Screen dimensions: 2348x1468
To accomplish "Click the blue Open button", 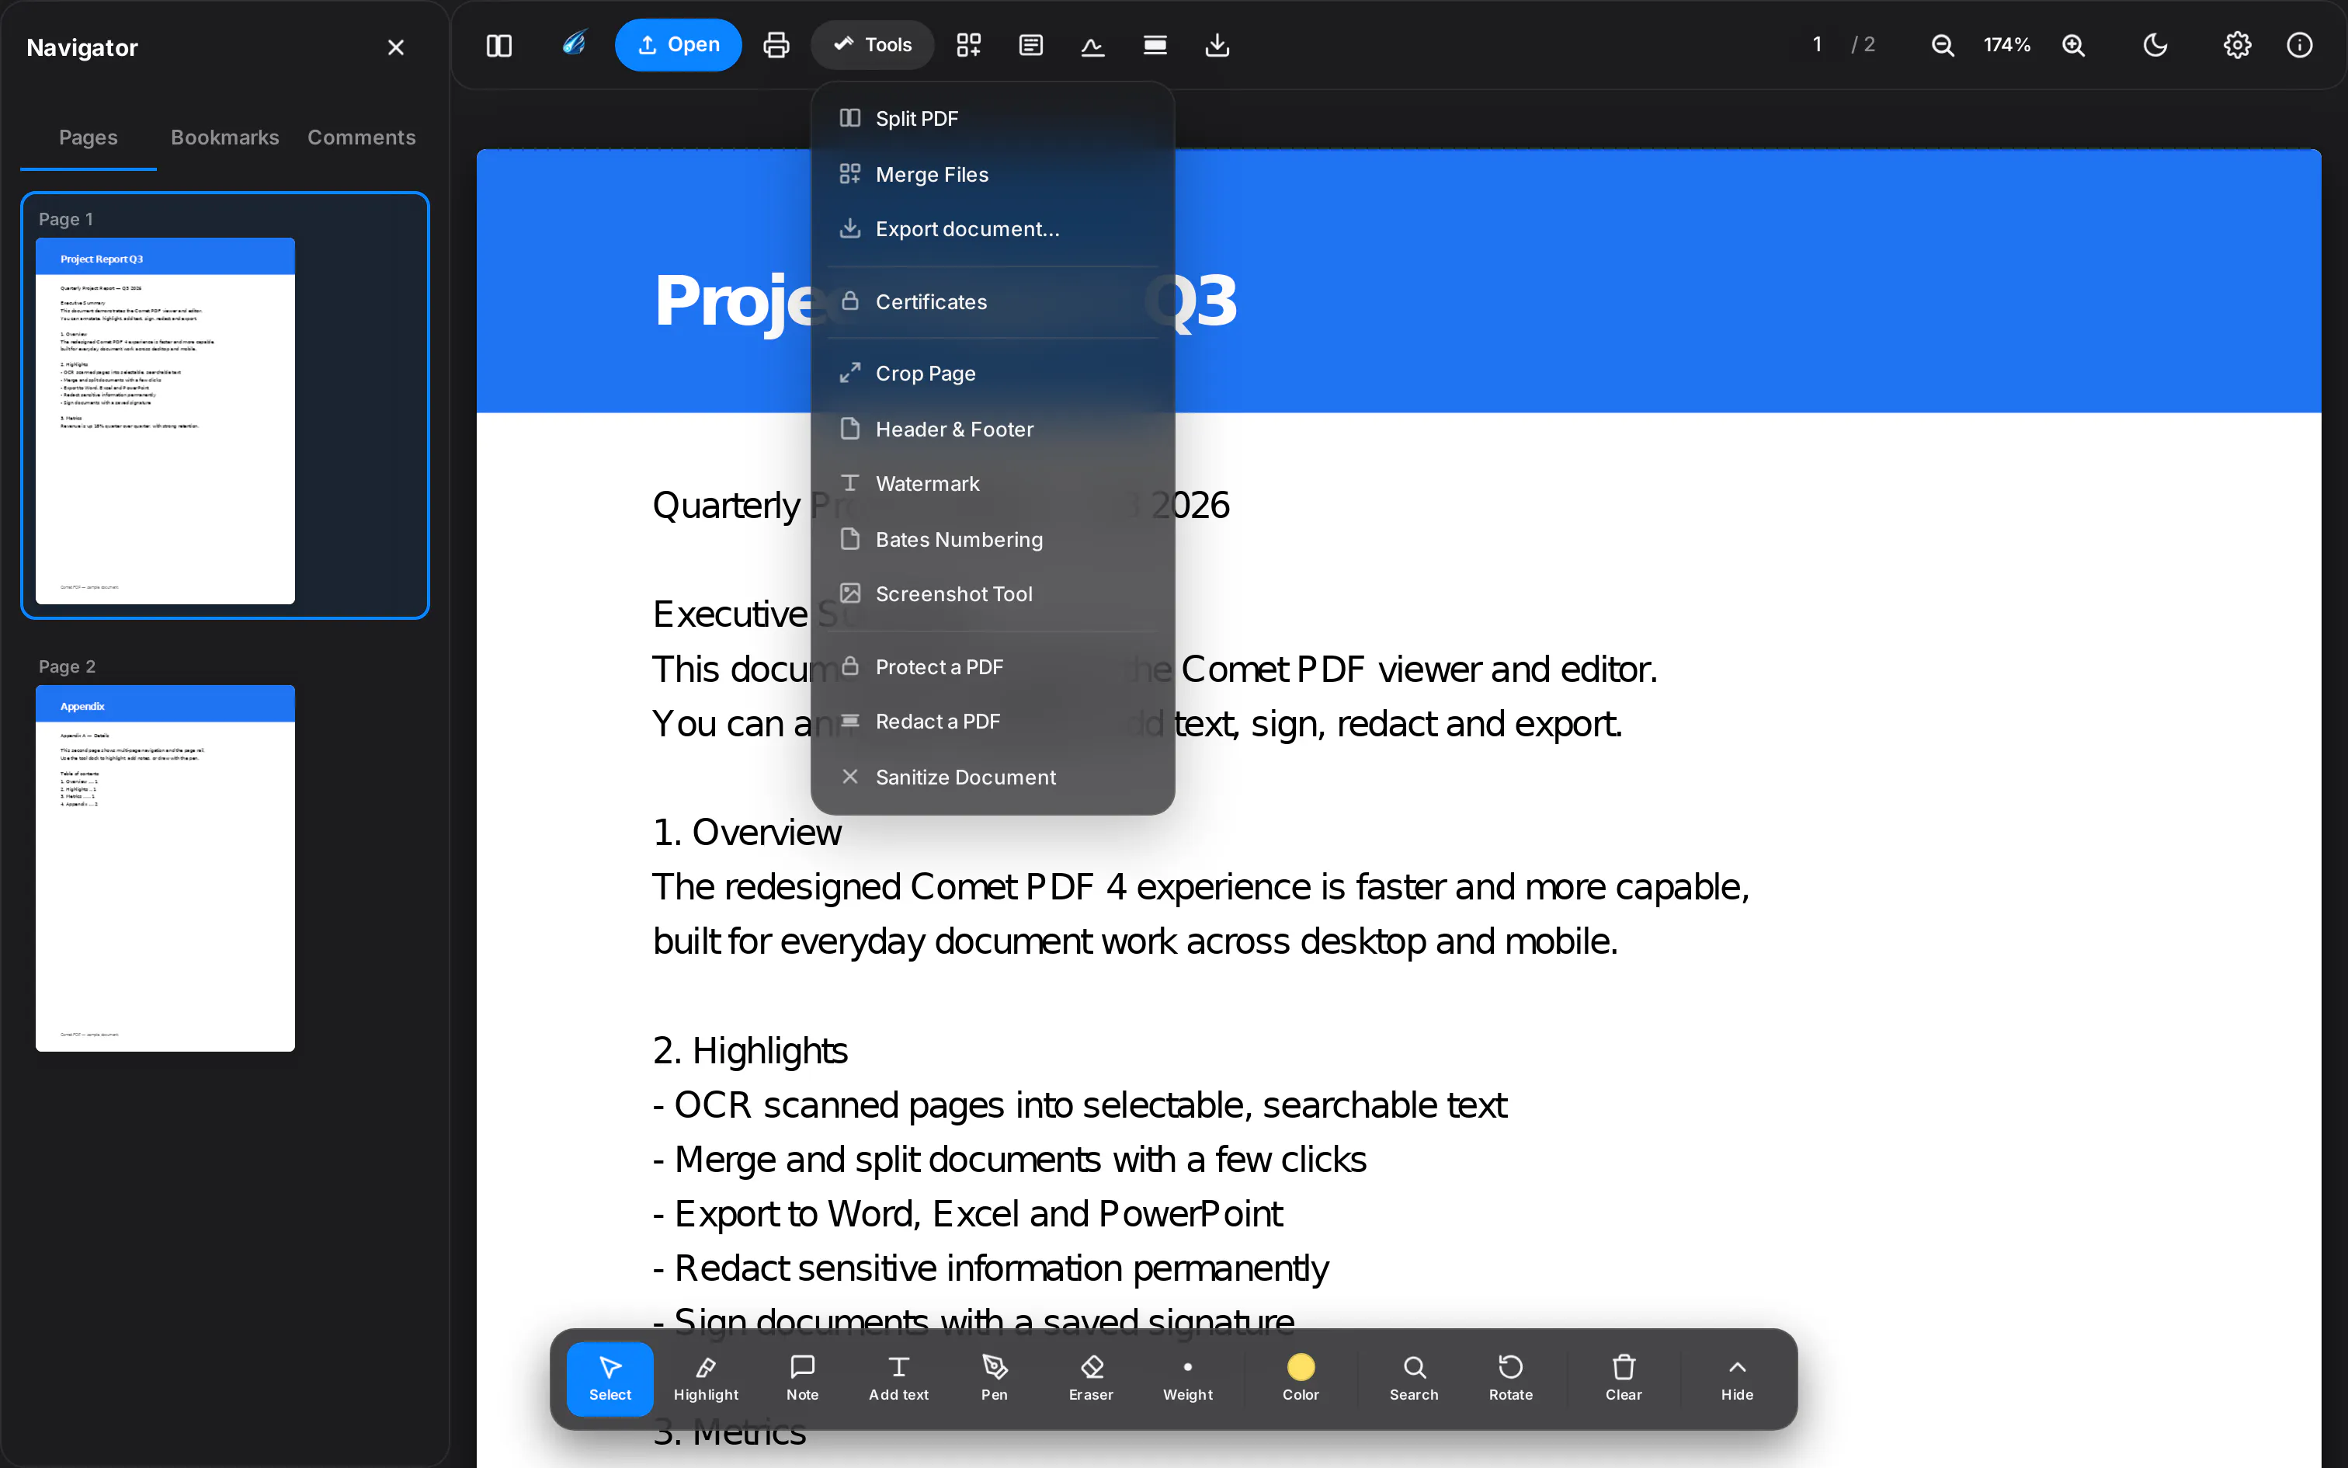I will pos(678,45).
